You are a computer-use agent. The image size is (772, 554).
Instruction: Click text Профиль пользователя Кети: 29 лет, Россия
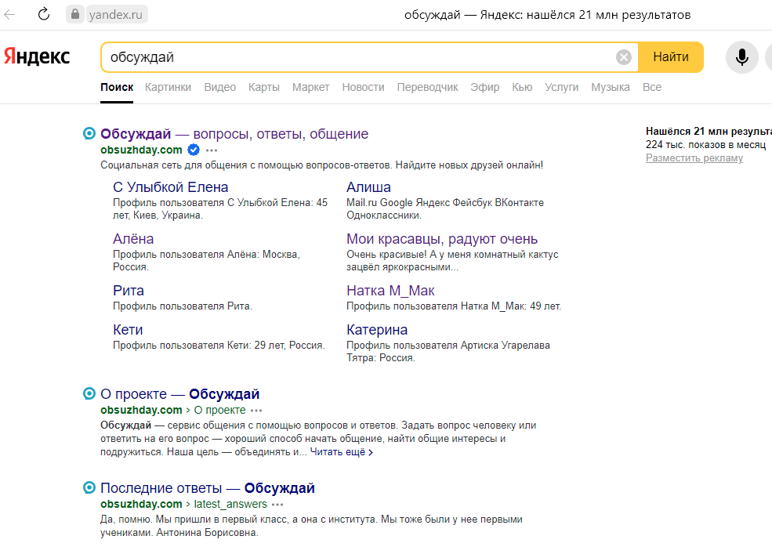[x=219, y=346]
